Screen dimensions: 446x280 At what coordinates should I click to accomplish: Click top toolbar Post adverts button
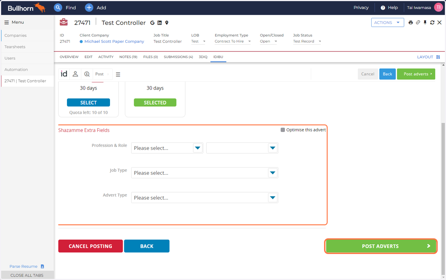click(416, 74)
